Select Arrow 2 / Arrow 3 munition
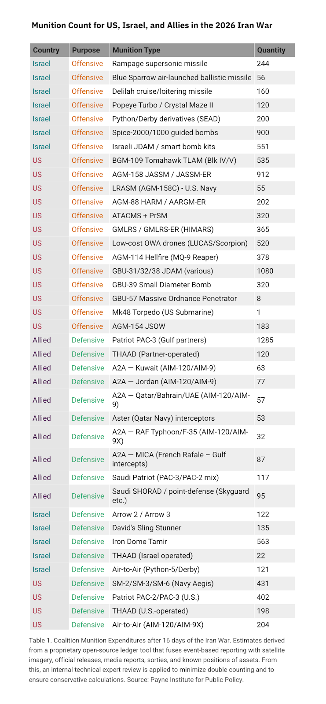 pos(141,514)
